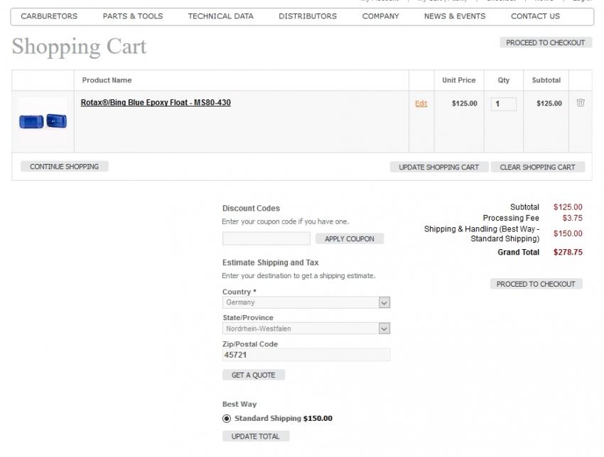This screenshot has height=457, width=604.
Task: Open the Parts & Tools menu
Action: [x=133, y=16]
